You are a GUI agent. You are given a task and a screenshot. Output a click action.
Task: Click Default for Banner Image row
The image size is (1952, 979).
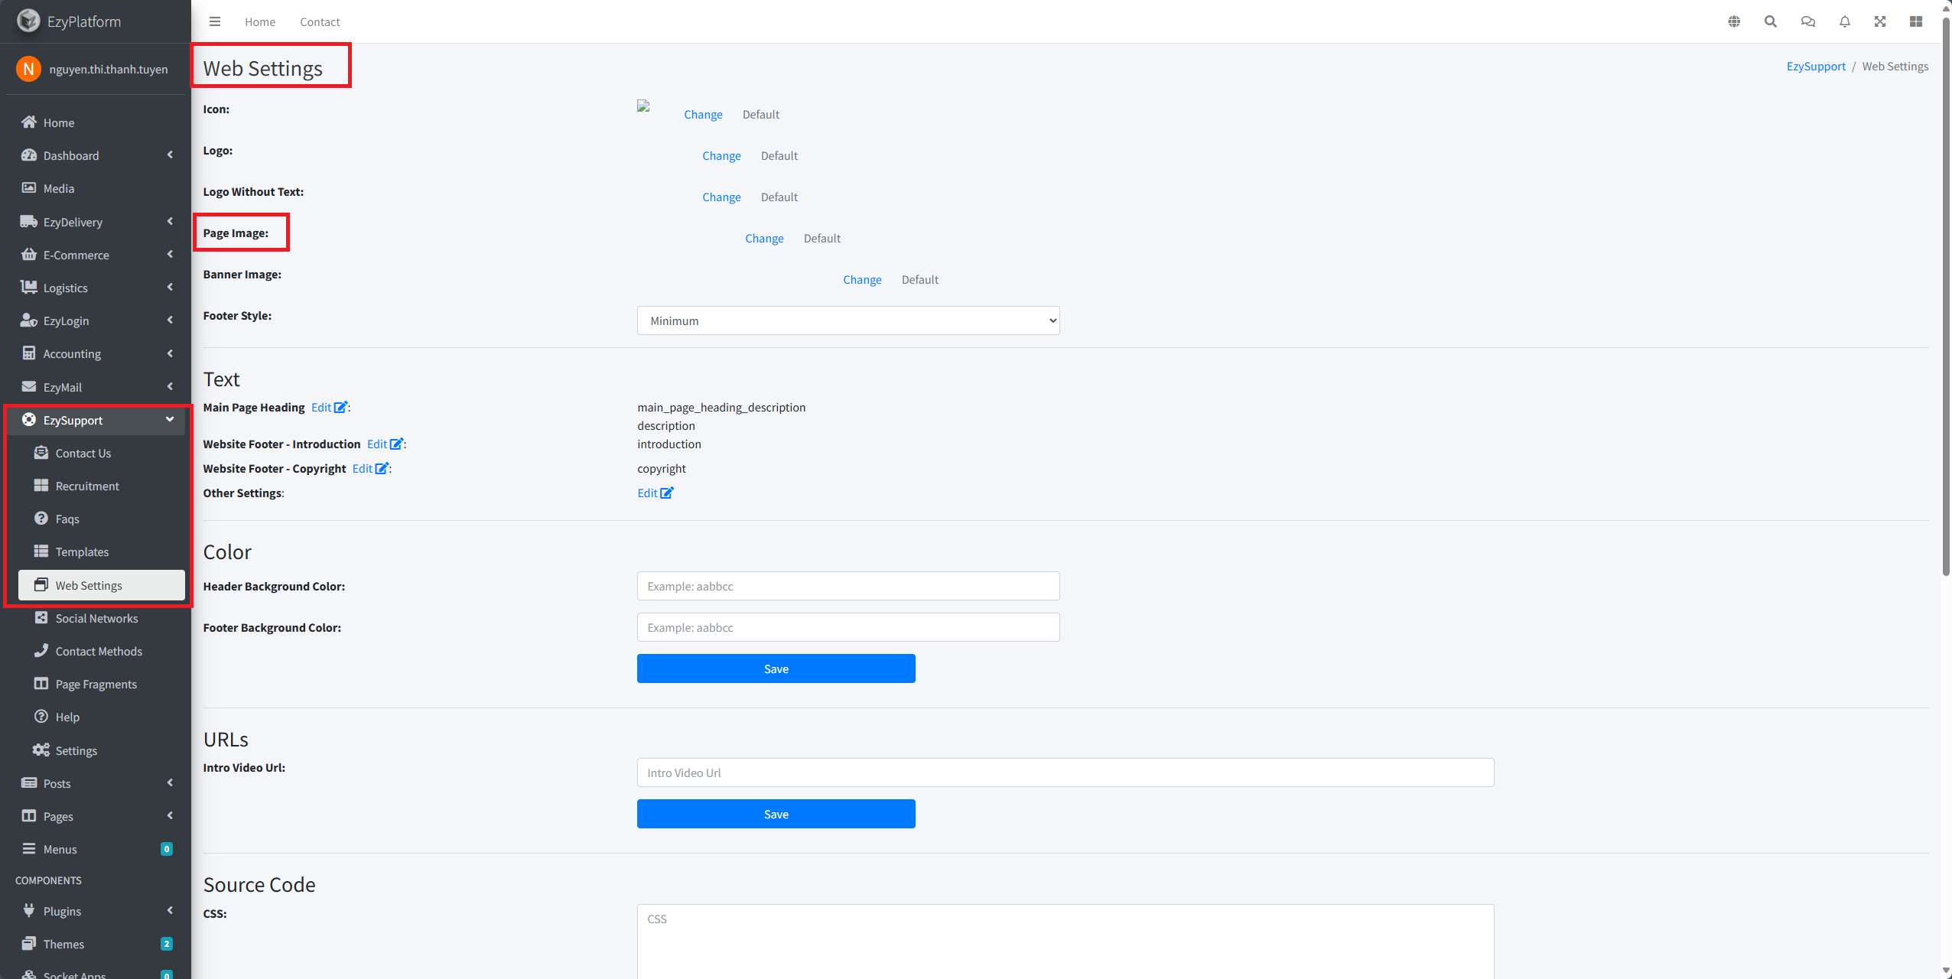click(x=920, y=280)
